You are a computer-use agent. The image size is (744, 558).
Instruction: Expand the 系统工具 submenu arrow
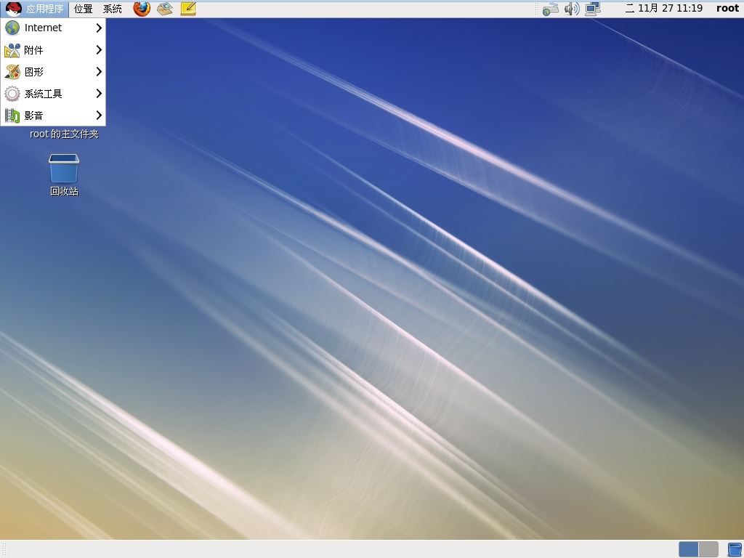coord(99,94)
